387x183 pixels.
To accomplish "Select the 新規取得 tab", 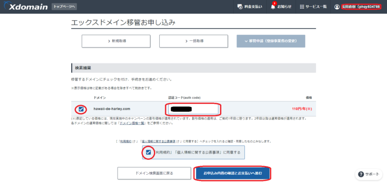I will (116, 41).
